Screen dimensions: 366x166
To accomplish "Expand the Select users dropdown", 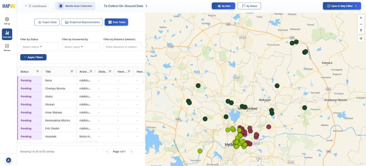I will tap(81, 47).
